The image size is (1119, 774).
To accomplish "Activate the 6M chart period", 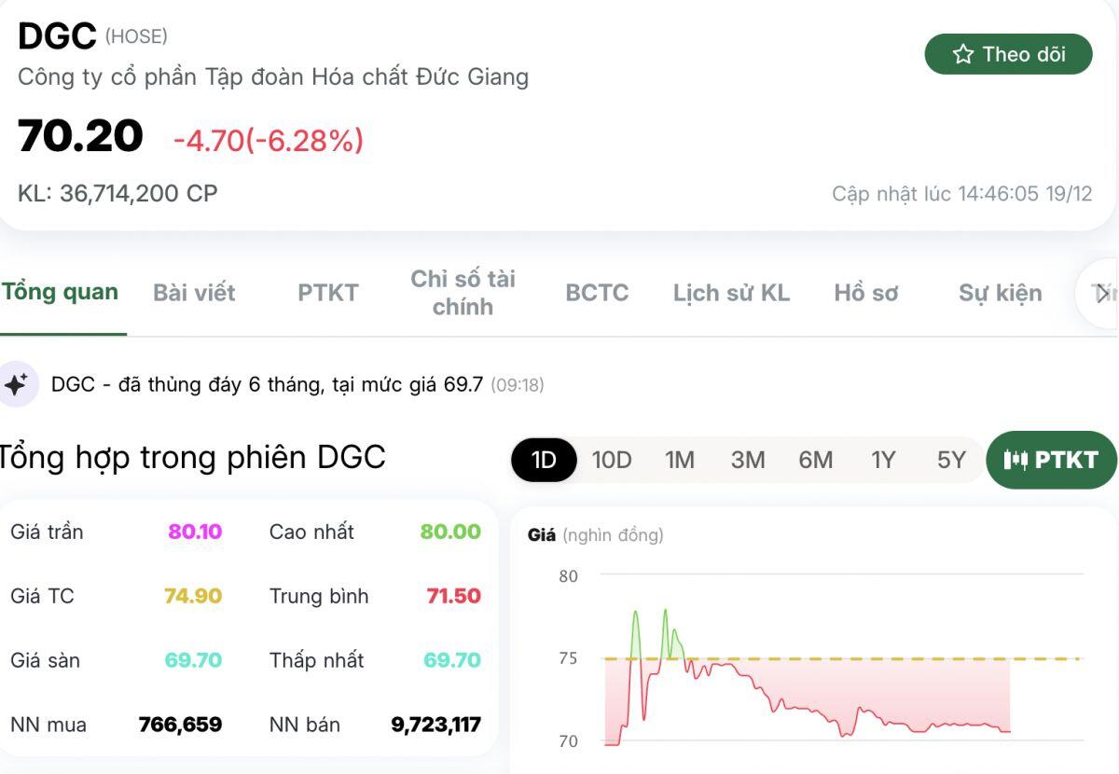I will (x=816, y=460).
